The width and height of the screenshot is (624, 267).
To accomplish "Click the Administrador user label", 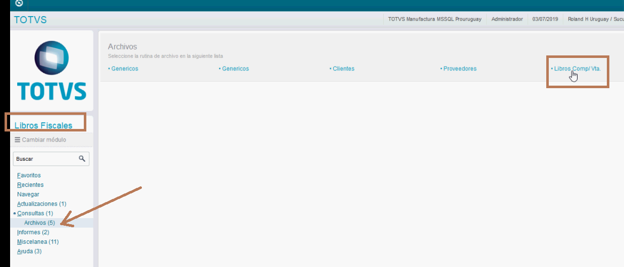I will click(507, 19).
